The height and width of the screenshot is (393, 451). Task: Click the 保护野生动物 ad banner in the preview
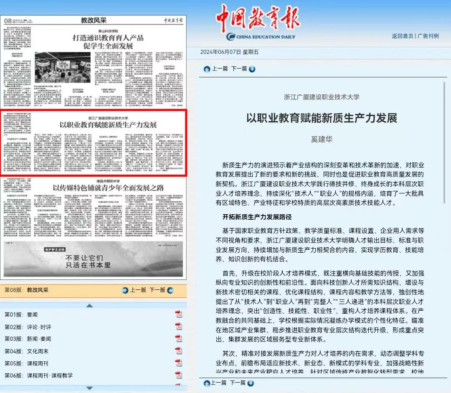pyautogui.click(x=94, y=260)
